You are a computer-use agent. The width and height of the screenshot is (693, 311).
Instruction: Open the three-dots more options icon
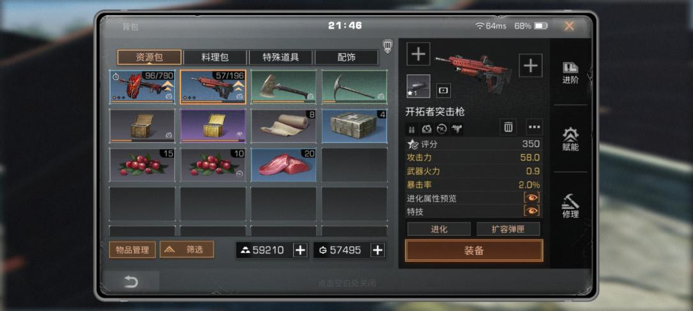tap(535, 127)
